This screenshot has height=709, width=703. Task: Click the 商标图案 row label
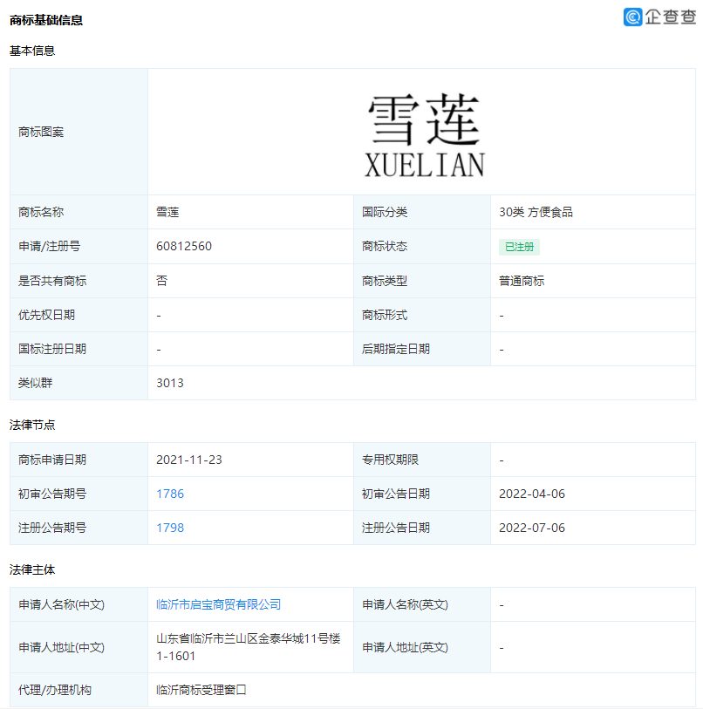[x=41, y=132]
